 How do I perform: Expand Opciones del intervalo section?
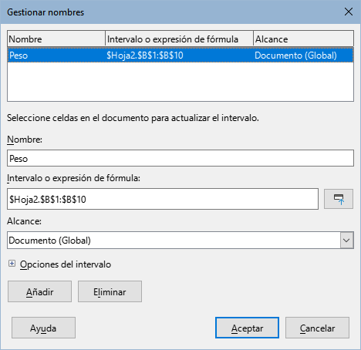click(12, 264)
